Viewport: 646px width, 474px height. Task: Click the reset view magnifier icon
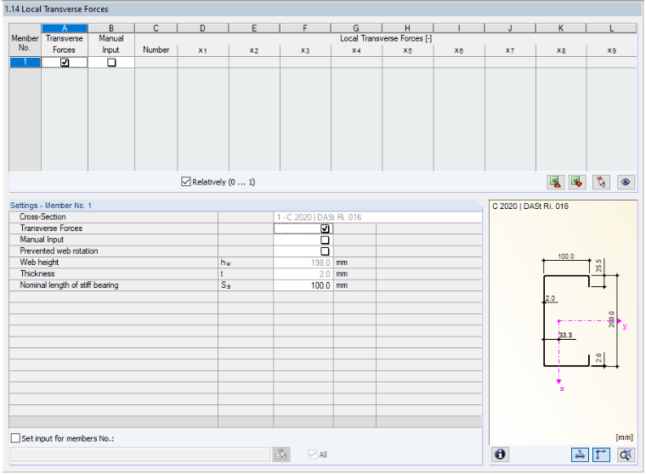(x=626, y=454)
